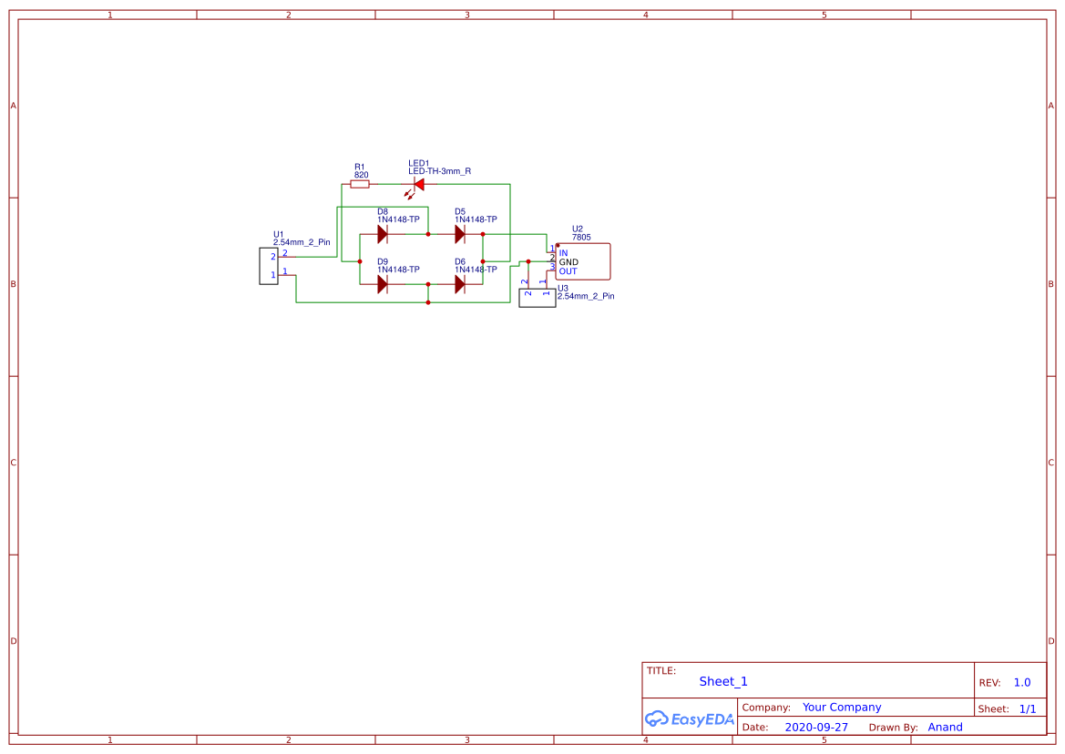Click the IN pin label on U2
This screenshot has height=754, width=1065.
click(x=564, y=252)
